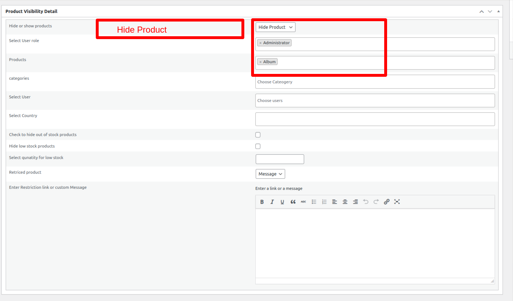The image size is (513, 301).
Task: Click the undo icon in the editor
Action: pos(366,202)
